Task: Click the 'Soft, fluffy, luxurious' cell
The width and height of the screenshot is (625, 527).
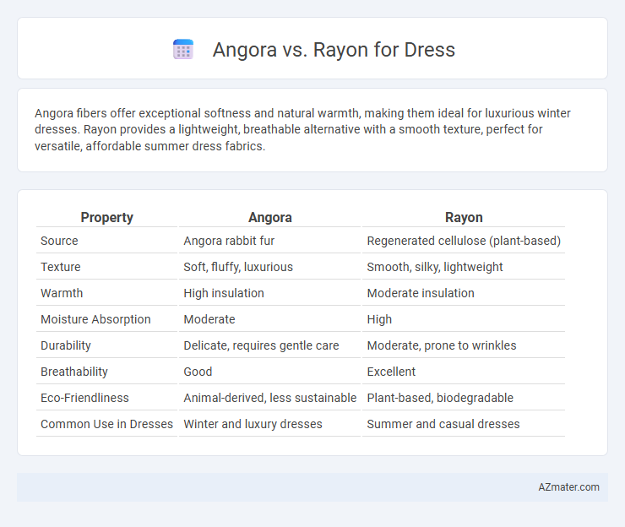Action: click(238, 267)
